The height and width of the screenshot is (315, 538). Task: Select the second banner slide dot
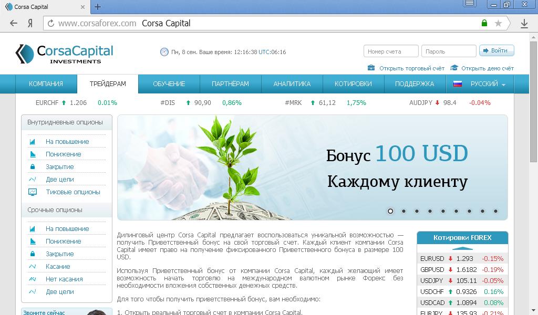pyautogui.click(x=403, y=211)
